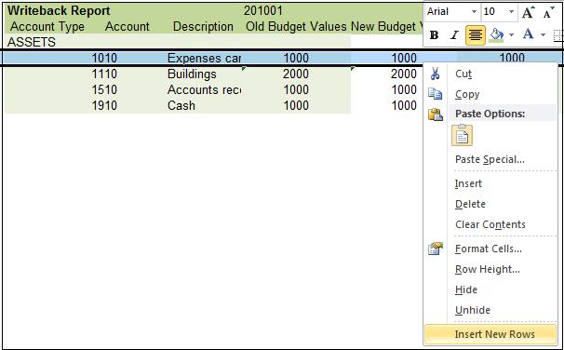Click the Paste clipboard icon in menu
564x350 pixels.
click(x=436, y=114)
